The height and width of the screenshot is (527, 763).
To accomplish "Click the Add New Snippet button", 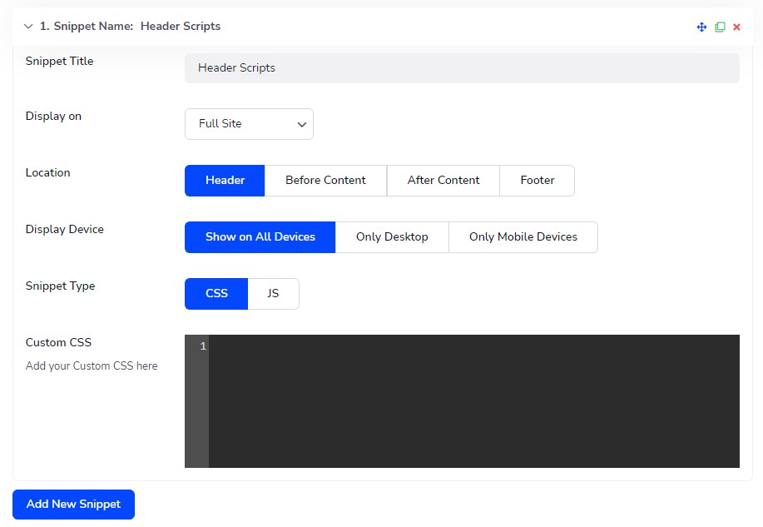I will pos(73,504).
